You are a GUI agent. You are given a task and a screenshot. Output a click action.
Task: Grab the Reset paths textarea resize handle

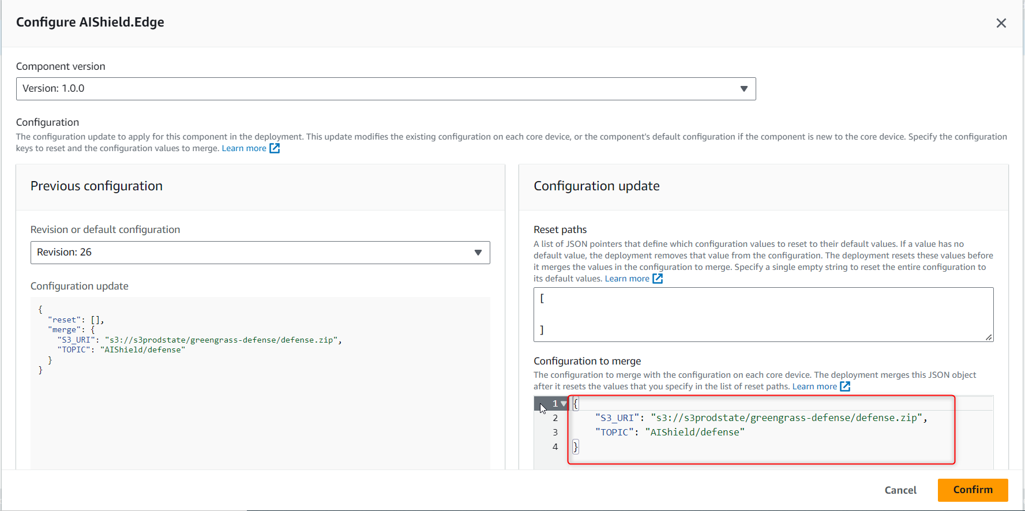989,337
